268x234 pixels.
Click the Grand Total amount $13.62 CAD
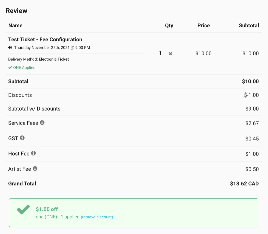tap(244, 183)
